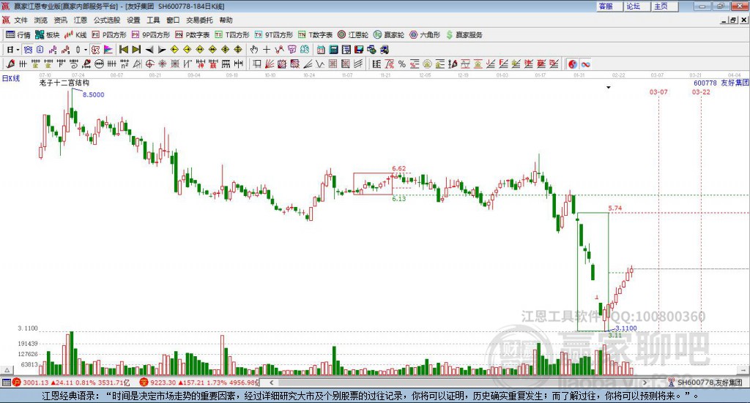Open the 帮助 menu
The image size is (750, 403).
coord(226,20)
